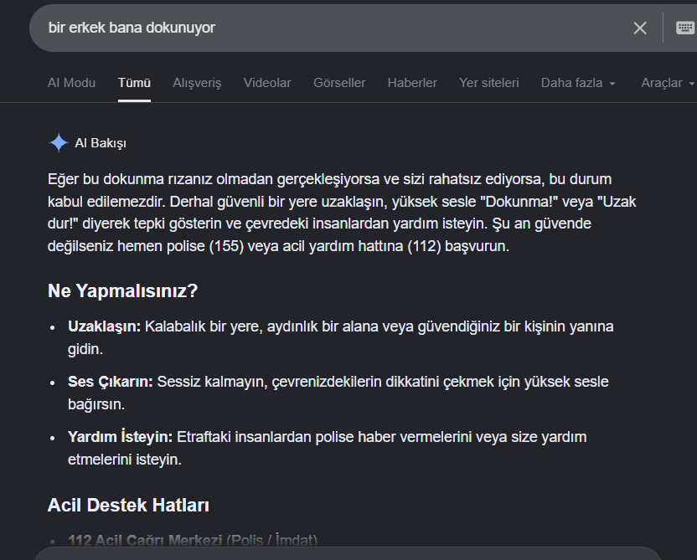Click the 'Ne Yapmalısınız?' heading
This screenshot has width=697, height=560.
tap(122, 291)
